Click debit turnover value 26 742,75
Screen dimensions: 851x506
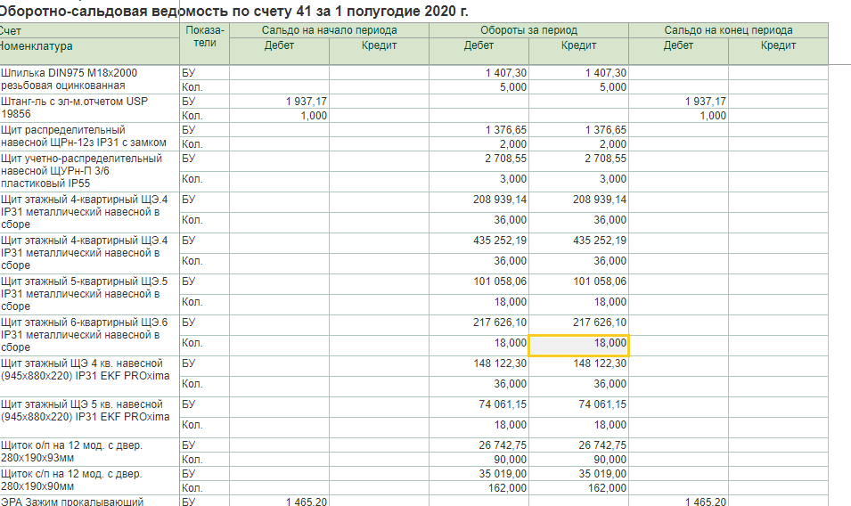tap(503, 445)
